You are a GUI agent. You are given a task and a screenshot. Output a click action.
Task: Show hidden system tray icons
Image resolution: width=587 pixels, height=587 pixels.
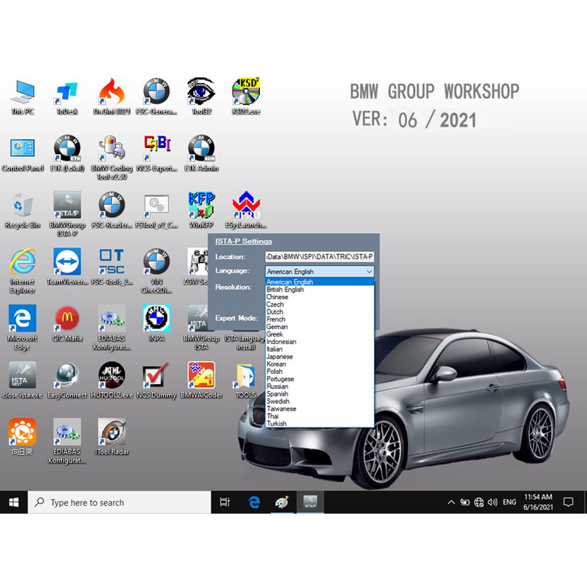coord(451,502)
